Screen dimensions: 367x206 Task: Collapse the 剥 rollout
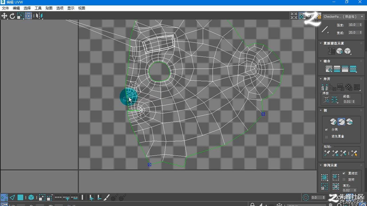[321, 110]
